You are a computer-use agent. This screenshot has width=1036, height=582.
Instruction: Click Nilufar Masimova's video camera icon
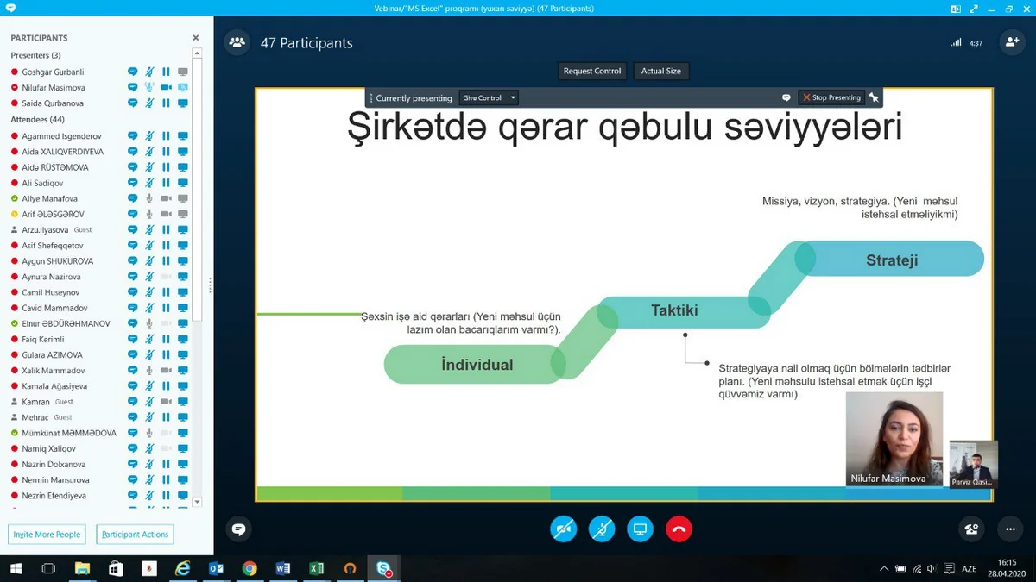click(166, 88)
